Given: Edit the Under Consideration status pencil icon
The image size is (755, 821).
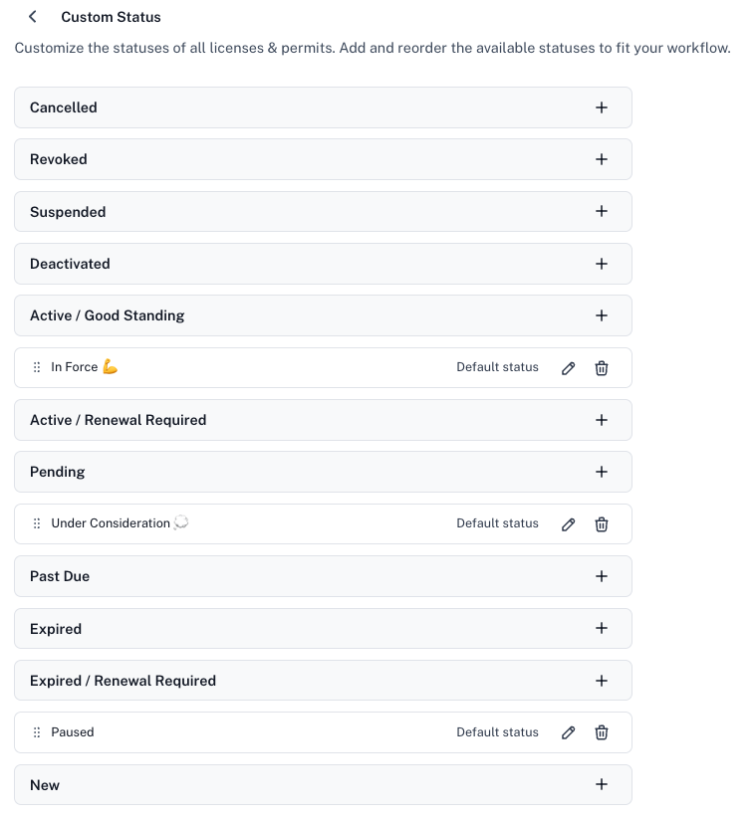Looking at the screenshot, I should tap(568, 524).
